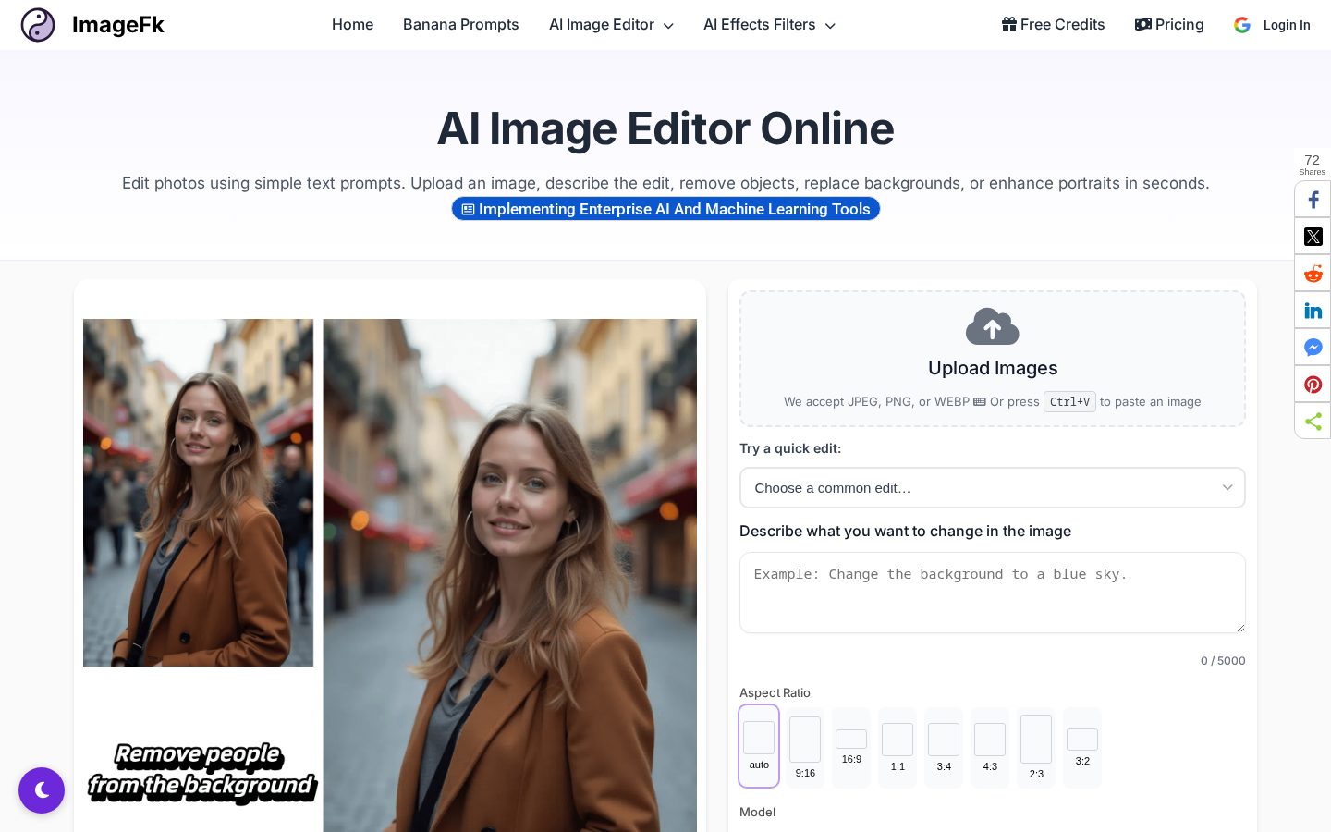Click the edited woman portrait image
This screenshot has width=1331, height=832.
[x=509, y=575]
